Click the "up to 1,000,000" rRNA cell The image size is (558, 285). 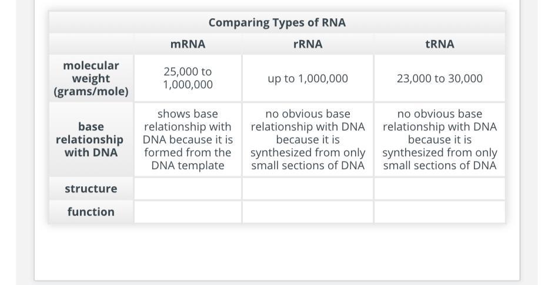[308, 78]
